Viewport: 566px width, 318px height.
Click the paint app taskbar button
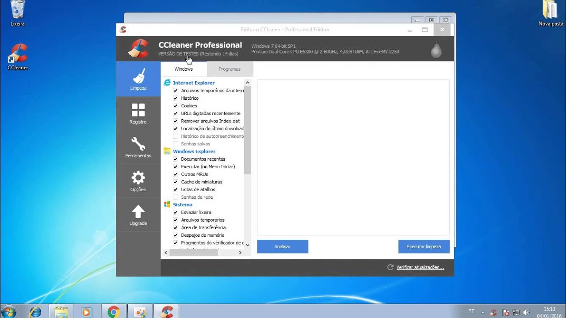[x=140, y=311]
